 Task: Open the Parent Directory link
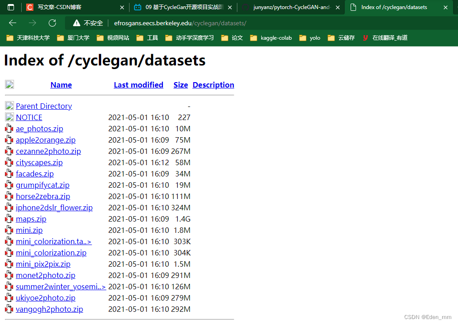tap(43, 106)
